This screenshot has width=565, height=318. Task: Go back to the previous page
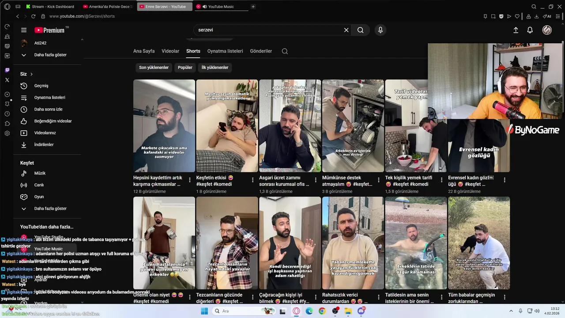[x=18, y=16]
